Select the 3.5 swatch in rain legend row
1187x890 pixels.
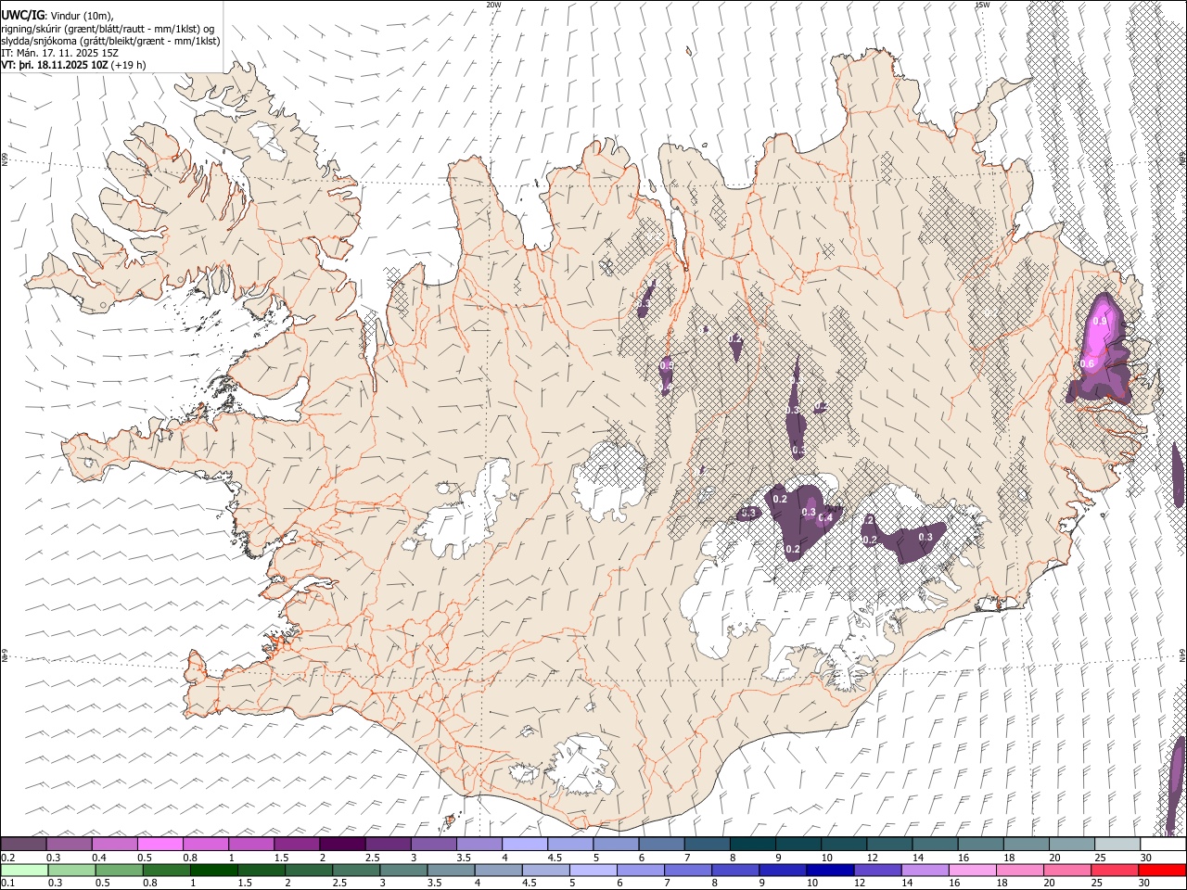point(452,870)
